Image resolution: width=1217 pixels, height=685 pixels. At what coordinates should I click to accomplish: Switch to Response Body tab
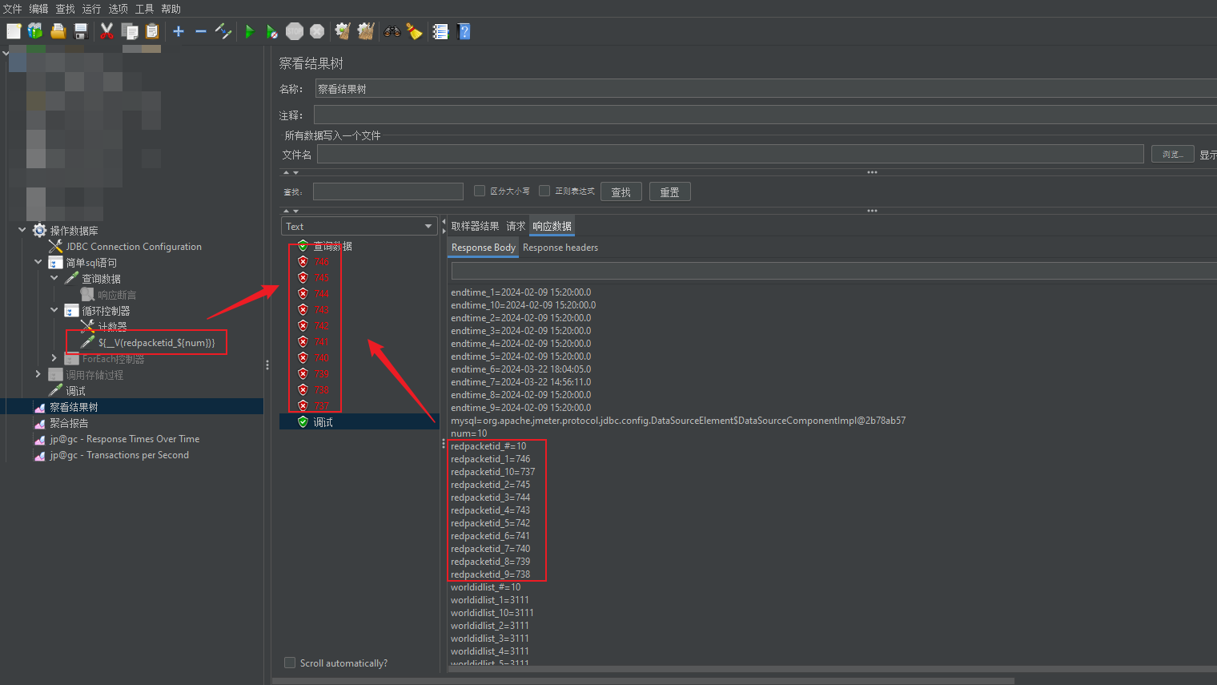point(483,248)
